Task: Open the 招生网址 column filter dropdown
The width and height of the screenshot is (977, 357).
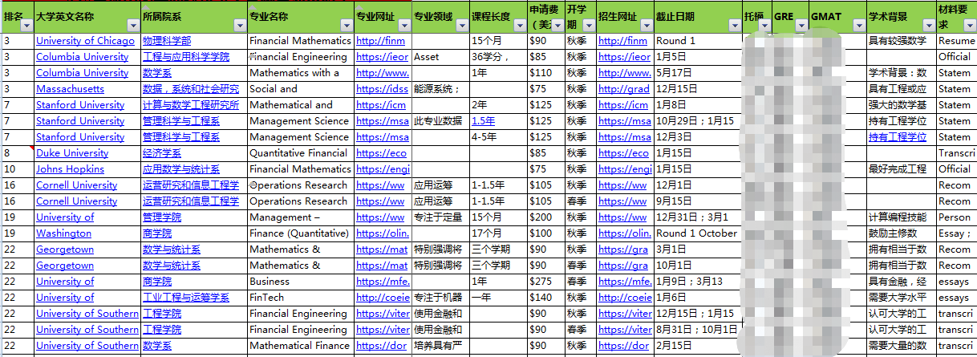Action: pos(645,26)
